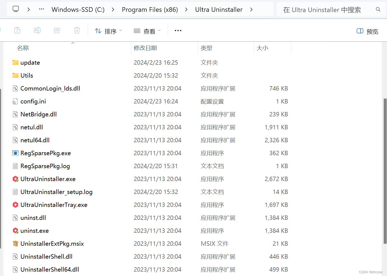Click the RegSparsePkg.exe file name

(x=45, y=153)
